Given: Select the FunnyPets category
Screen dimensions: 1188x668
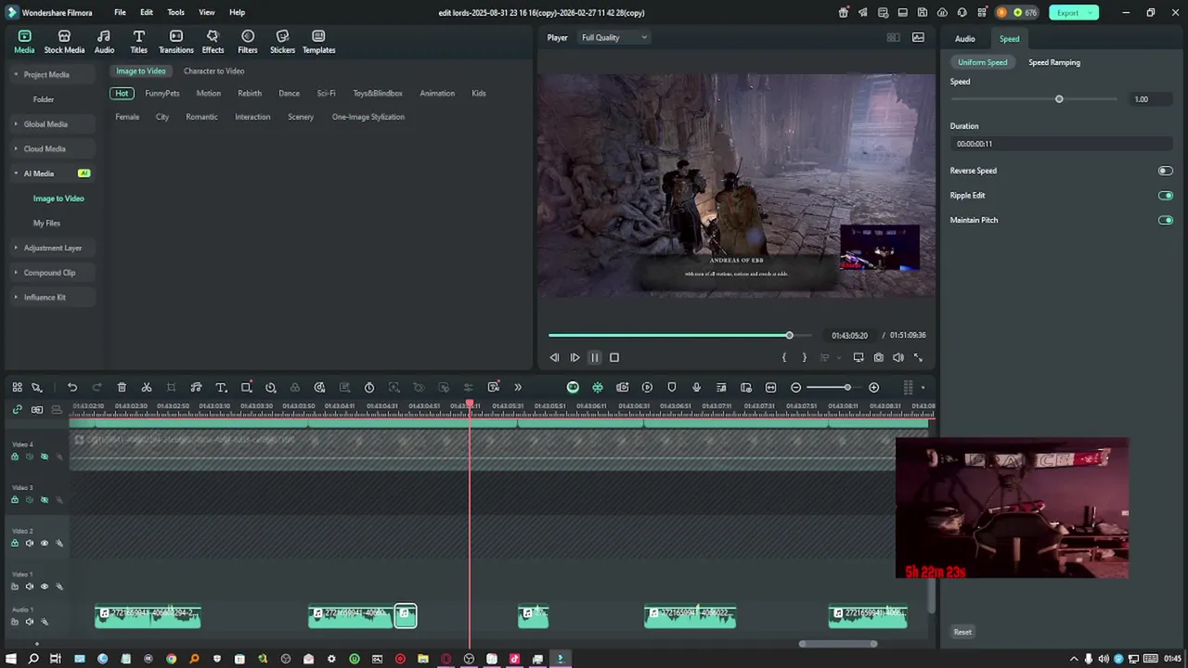Looking at the screenshot, I should (x=162, y=94).
